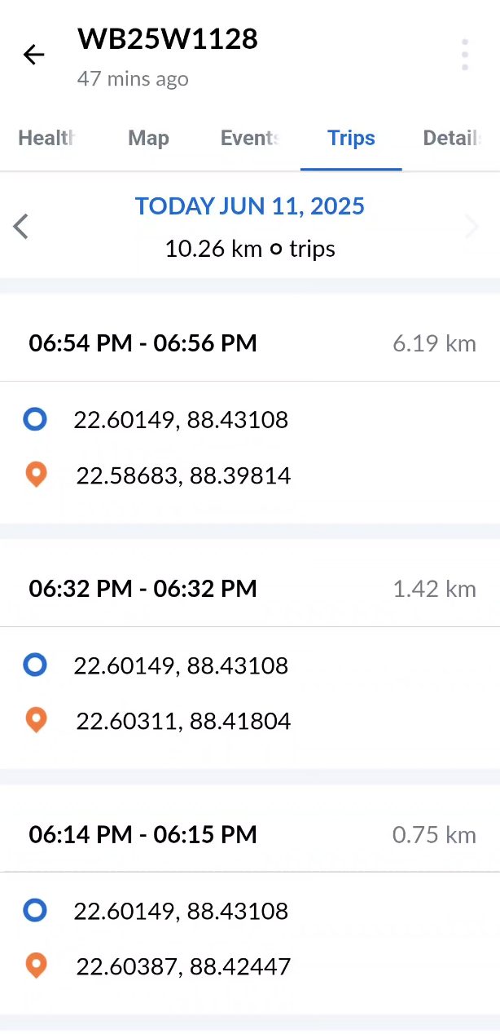This screenshot has width=500, height=1034.
Task: Click the WB25W1128 vehicle title
Action: [168, 38]
